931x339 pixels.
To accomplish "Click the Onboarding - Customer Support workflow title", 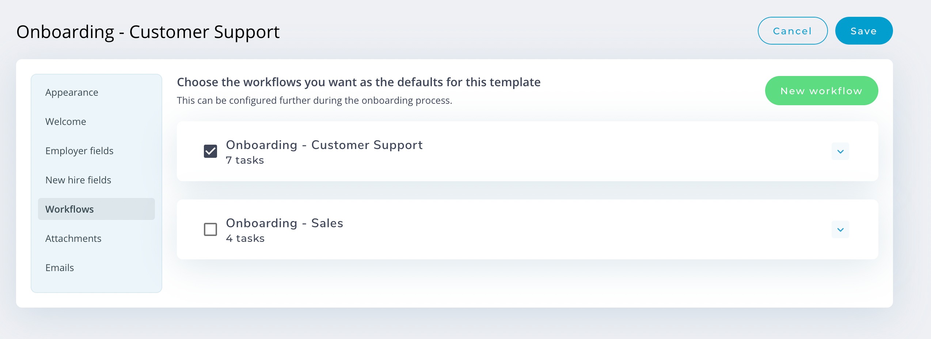I will pos(324,145).
